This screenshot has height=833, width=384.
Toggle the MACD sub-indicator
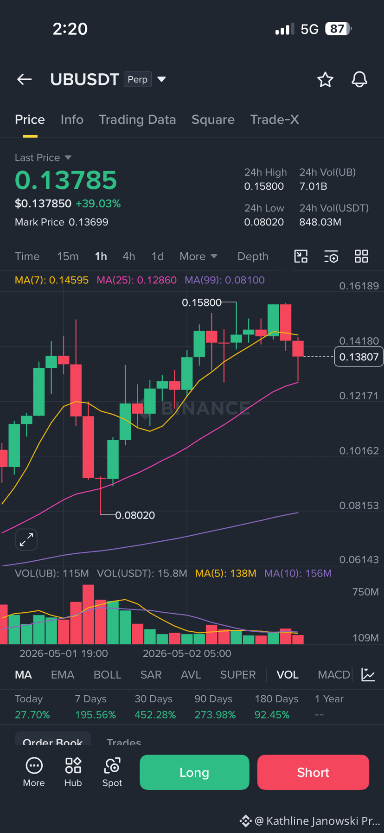pyautogui.click(x=334, y=674)
